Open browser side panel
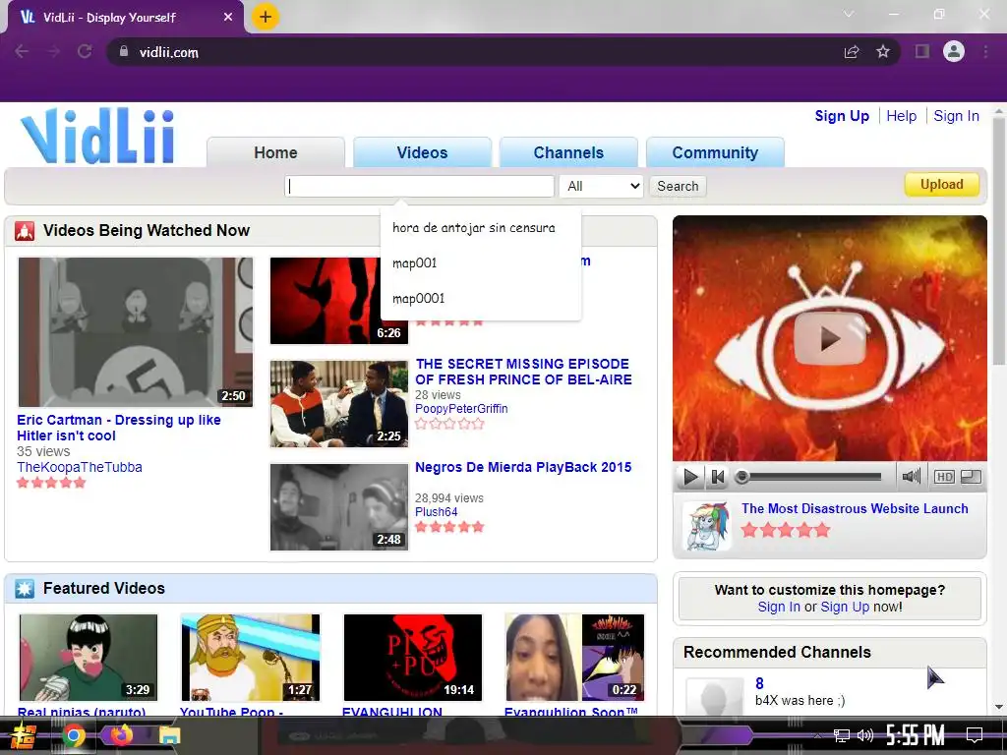 922,51
